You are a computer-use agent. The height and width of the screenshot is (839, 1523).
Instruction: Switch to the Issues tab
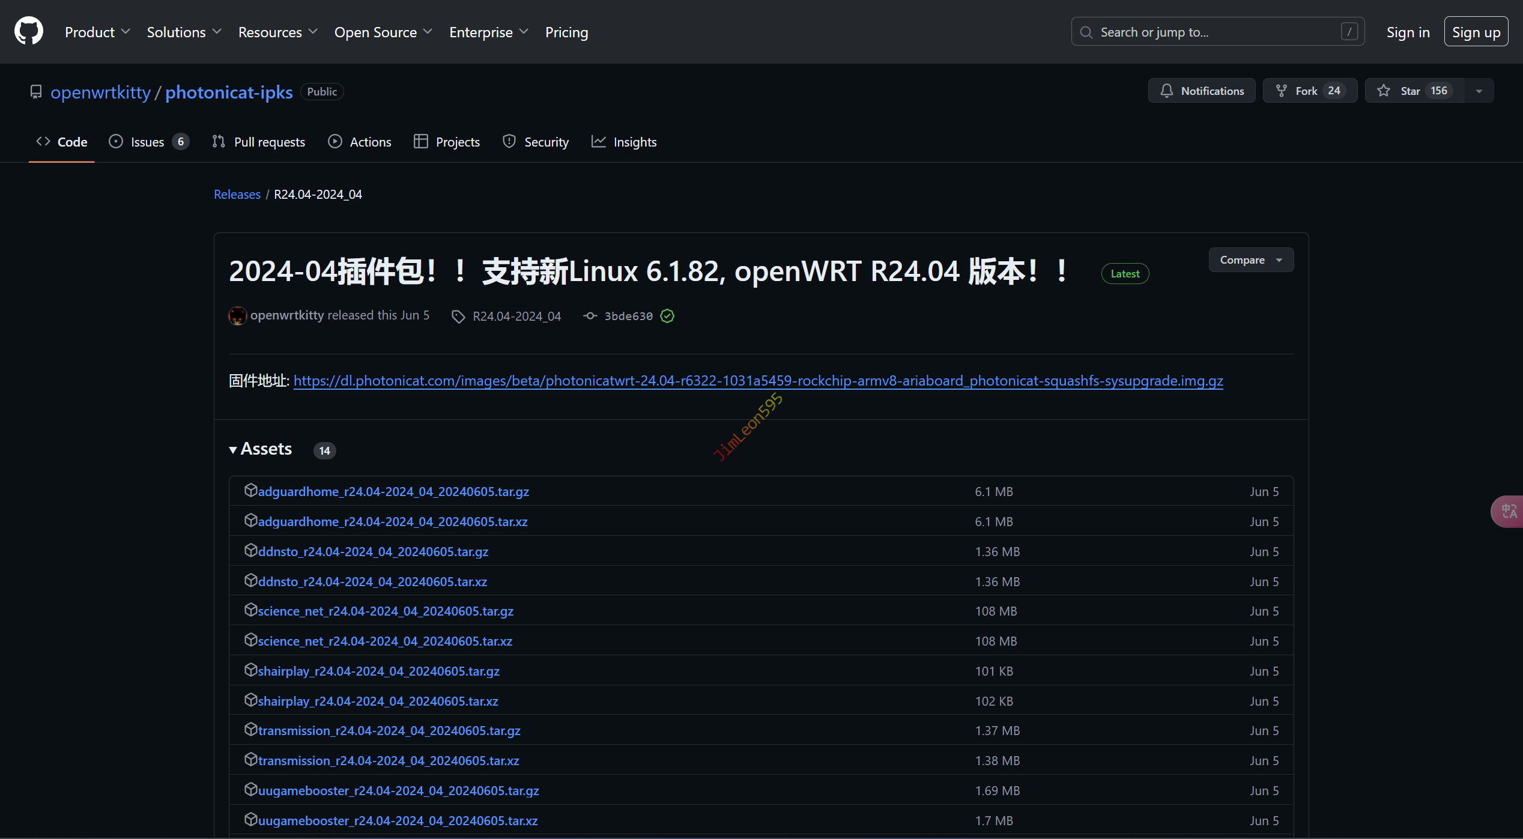148,142
